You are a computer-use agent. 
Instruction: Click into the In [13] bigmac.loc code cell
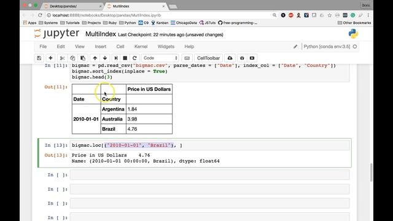tap(209, 145)
